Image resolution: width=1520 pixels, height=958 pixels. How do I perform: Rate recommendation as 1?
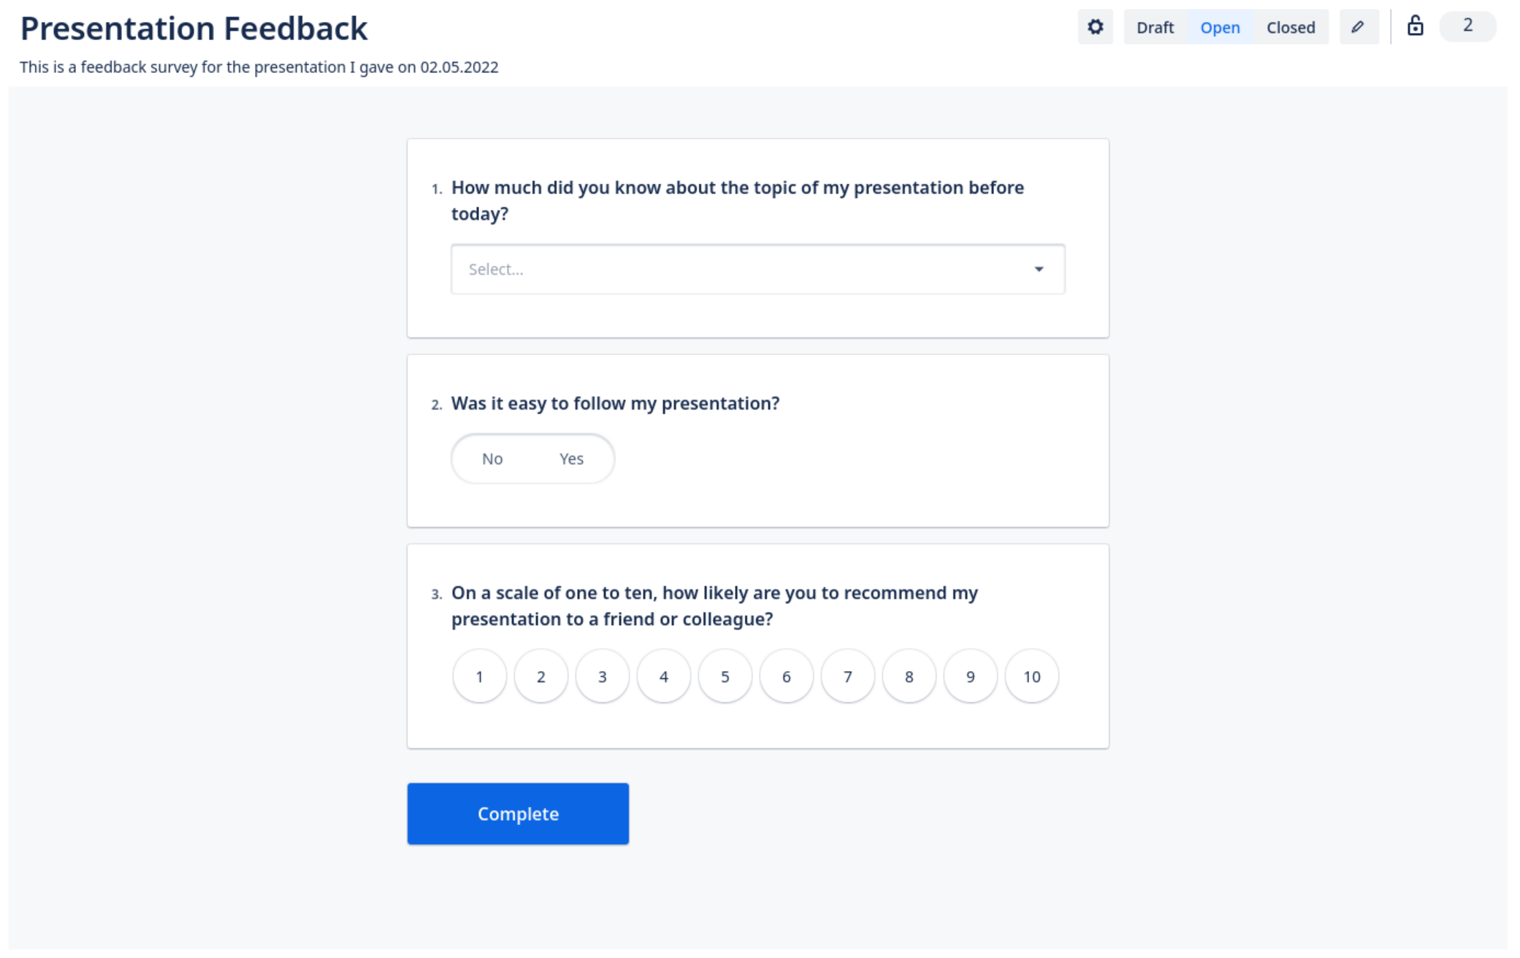tap(479, 676)
